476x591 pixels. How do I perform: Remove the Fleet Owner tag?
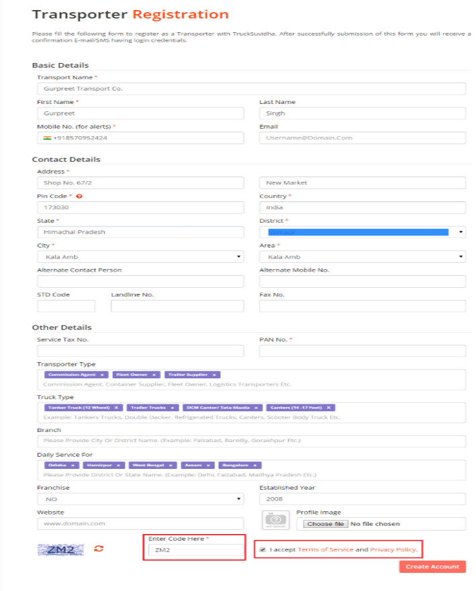pos(154,374)
